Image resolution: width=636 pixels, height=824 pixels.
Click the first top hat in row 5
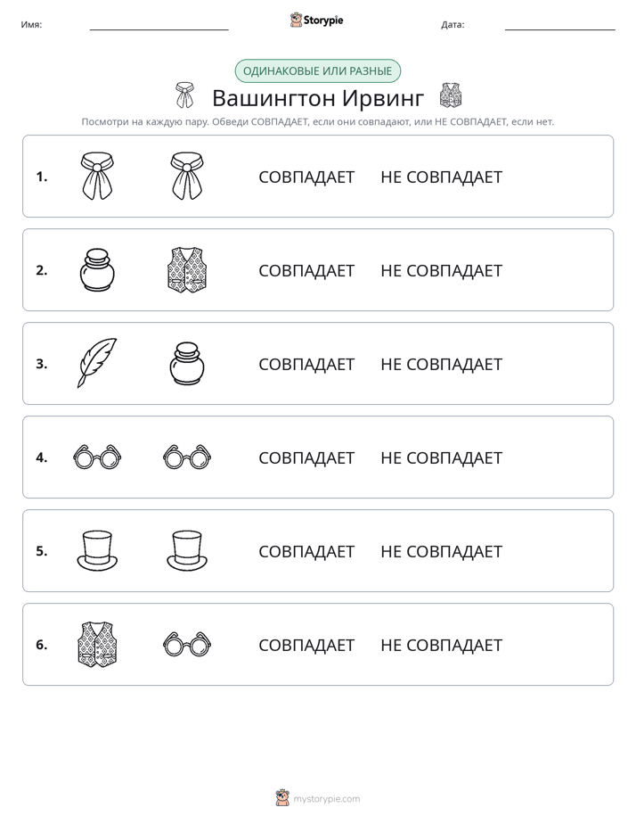tap(97, 550)
